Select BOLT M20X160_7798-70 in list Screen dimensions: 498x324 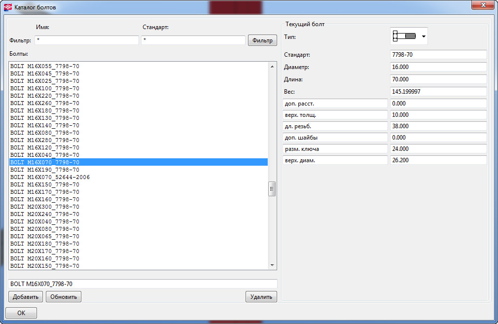pos(139,258)
